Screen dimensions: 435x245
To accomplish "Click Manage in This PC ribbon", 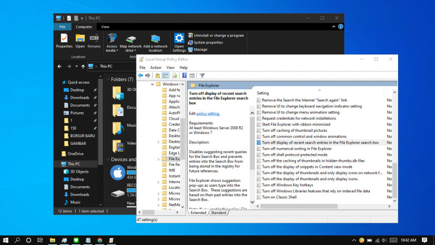I will tap(198, 50).
